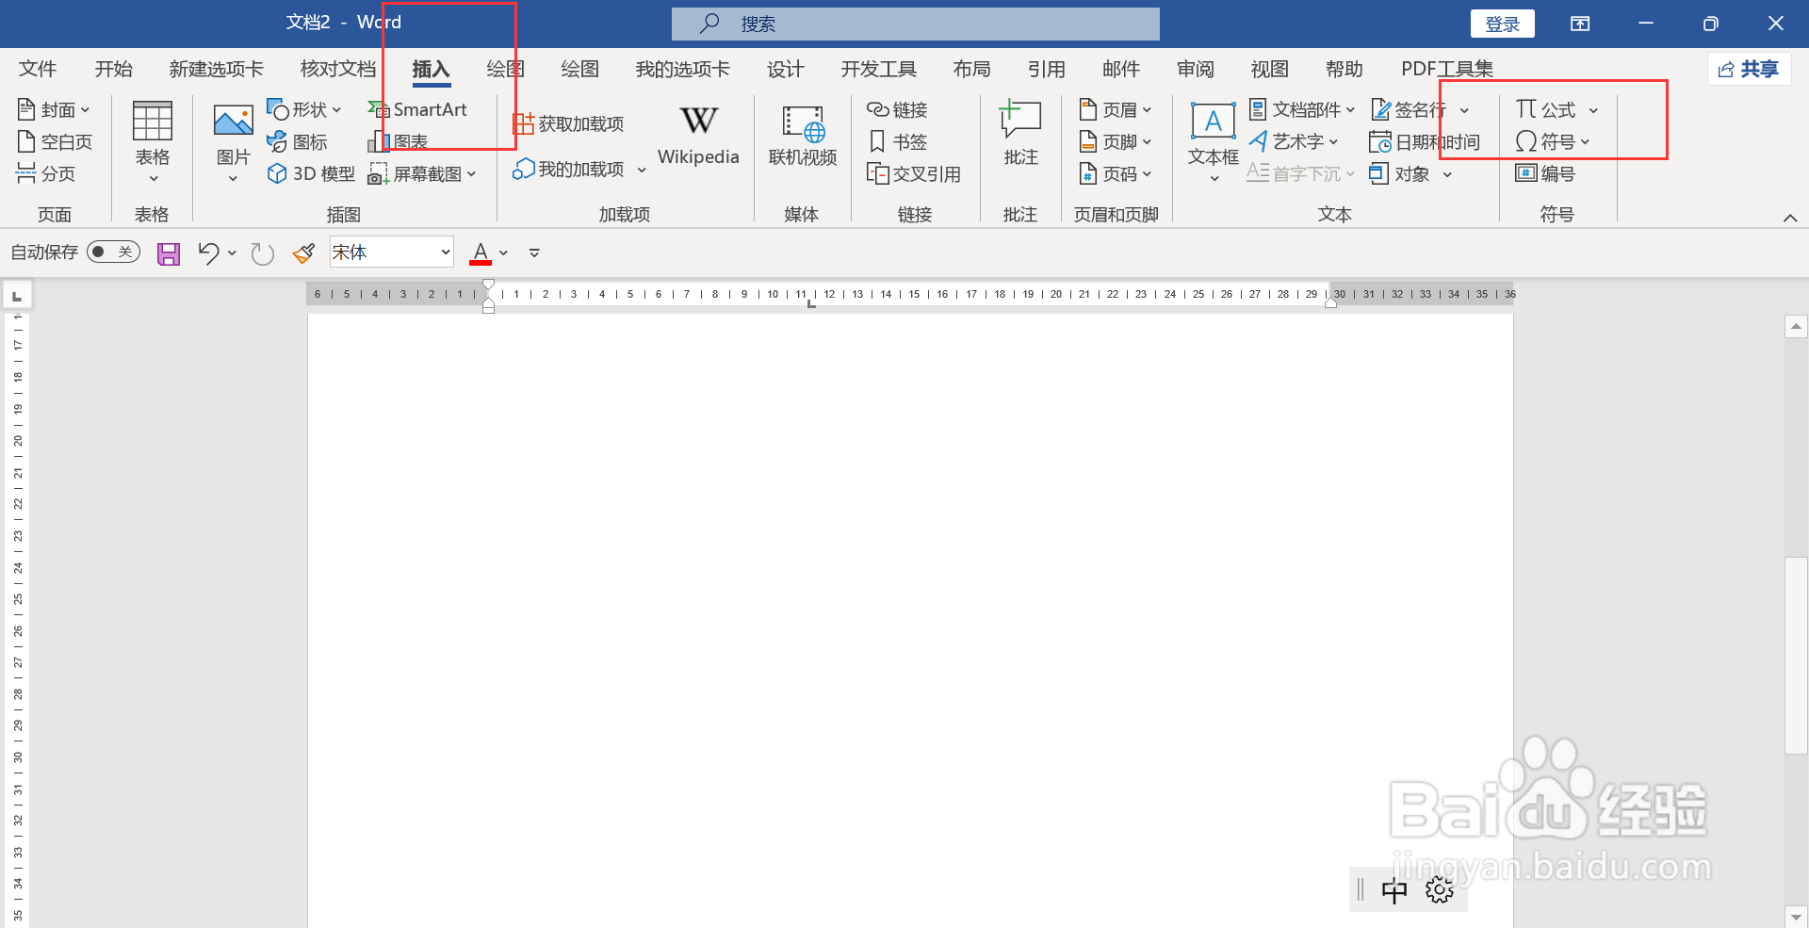Switch to the 审阅 review tab
Viewport: 1809px width, 928px height.
[1196, 69]
